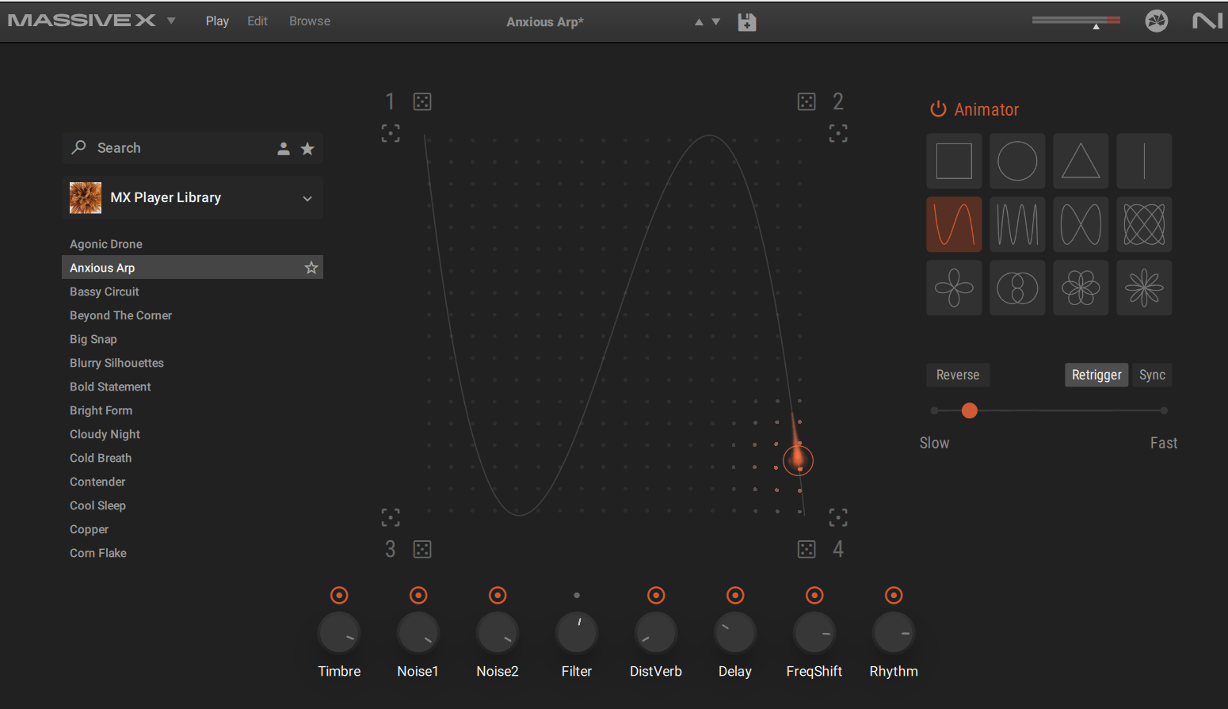Click the Slow–Fast speed slider handle
The width and height of the screenshot is (1228, 709).
coord(970,410)
